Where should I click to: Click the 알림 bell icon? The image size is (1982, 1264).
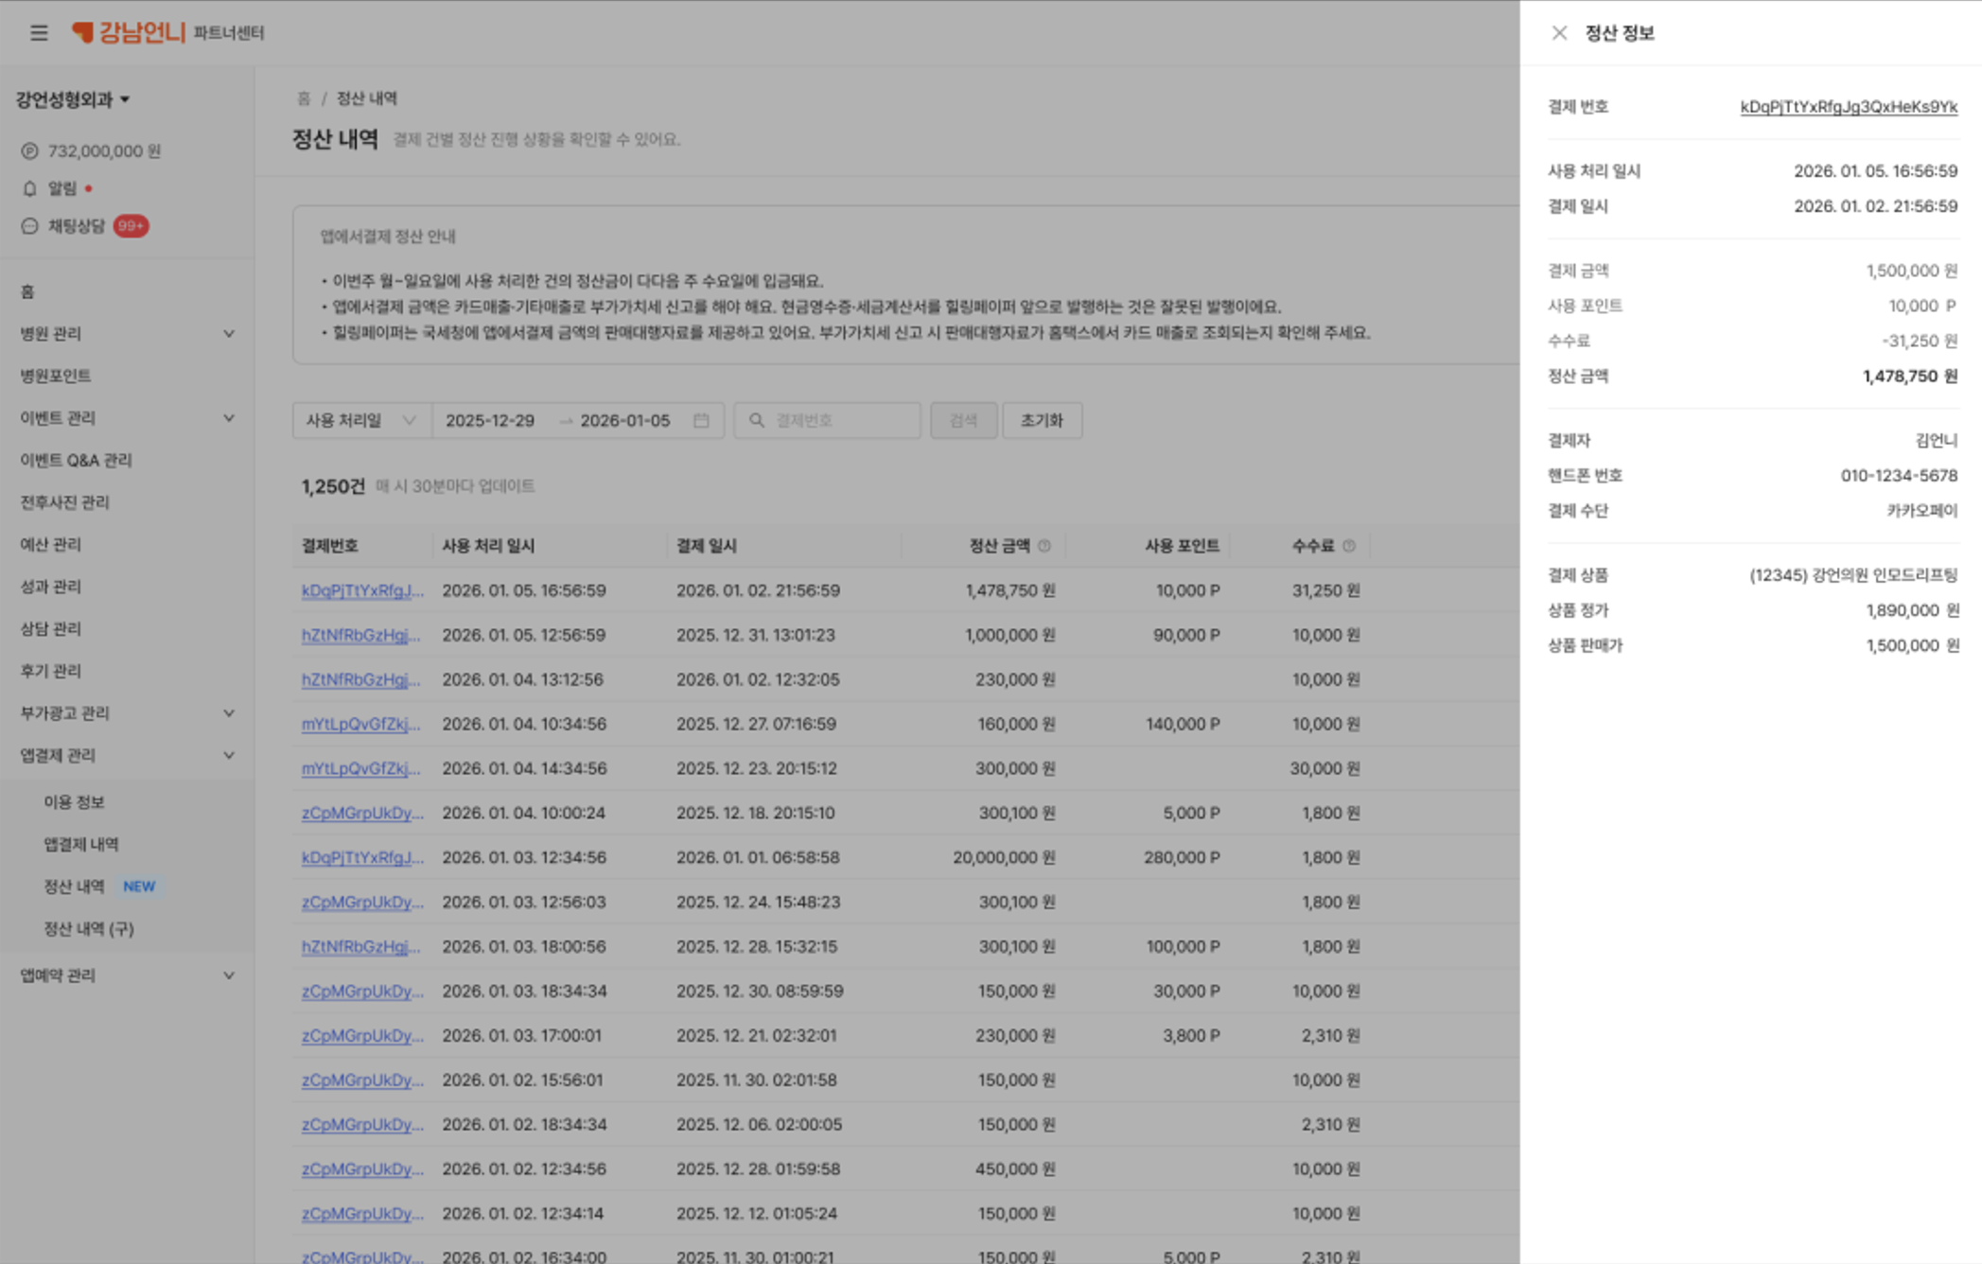29,189
